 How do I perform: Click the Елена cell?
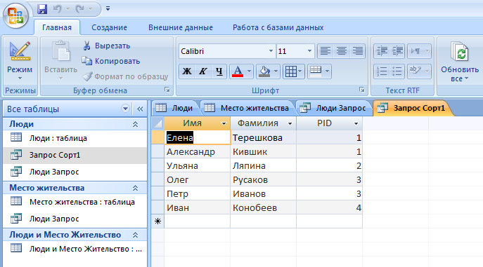coord(197,137)
